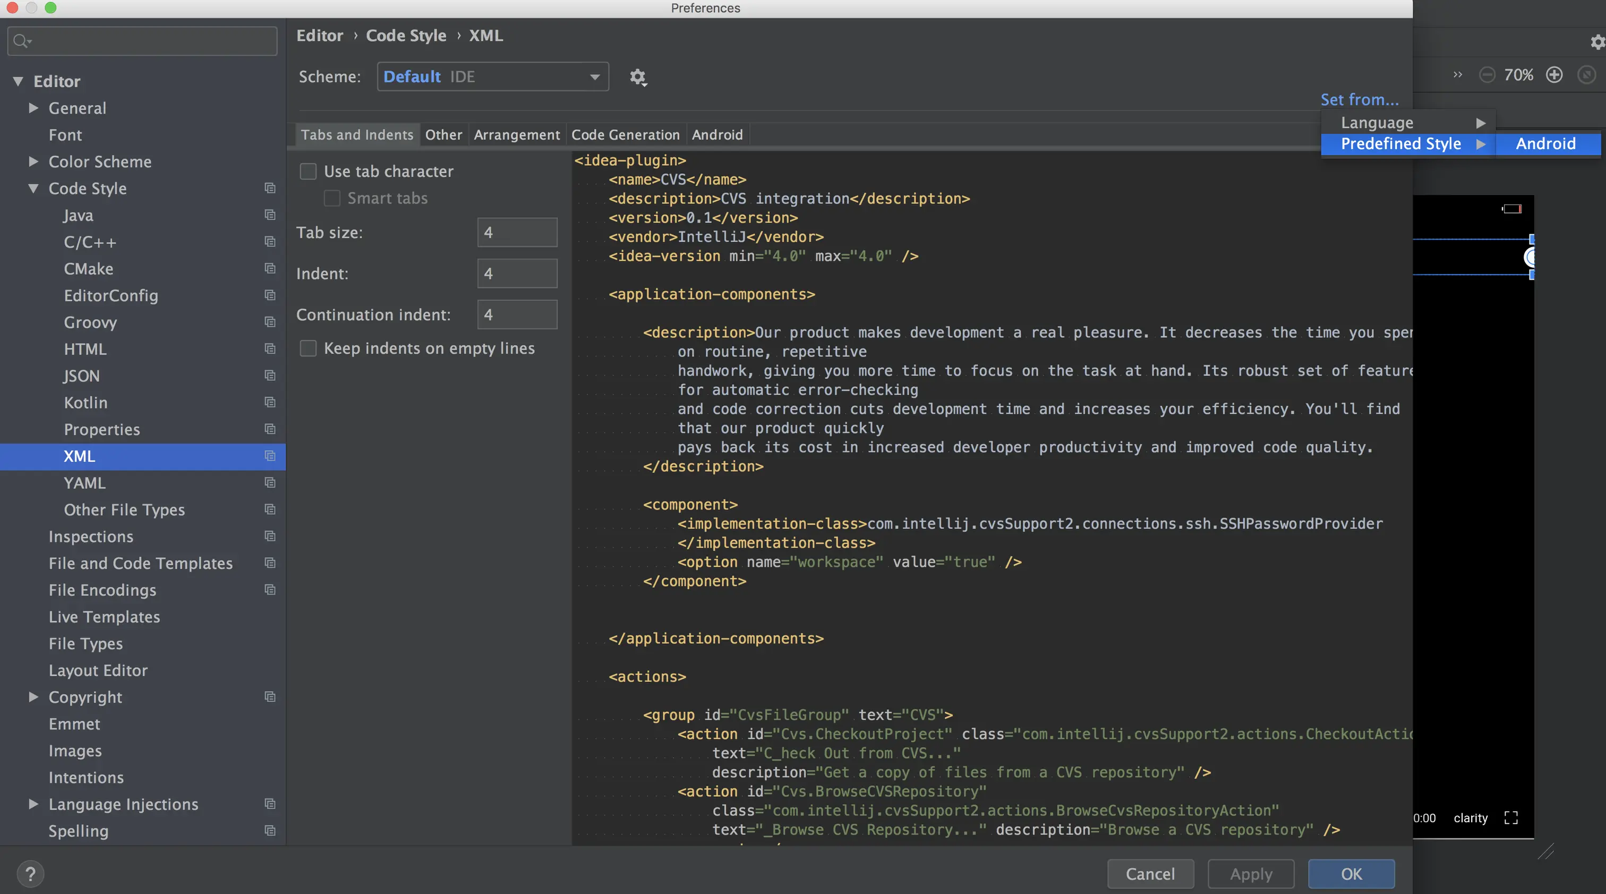Switch to the Arrangement tab

pos(516,135)
